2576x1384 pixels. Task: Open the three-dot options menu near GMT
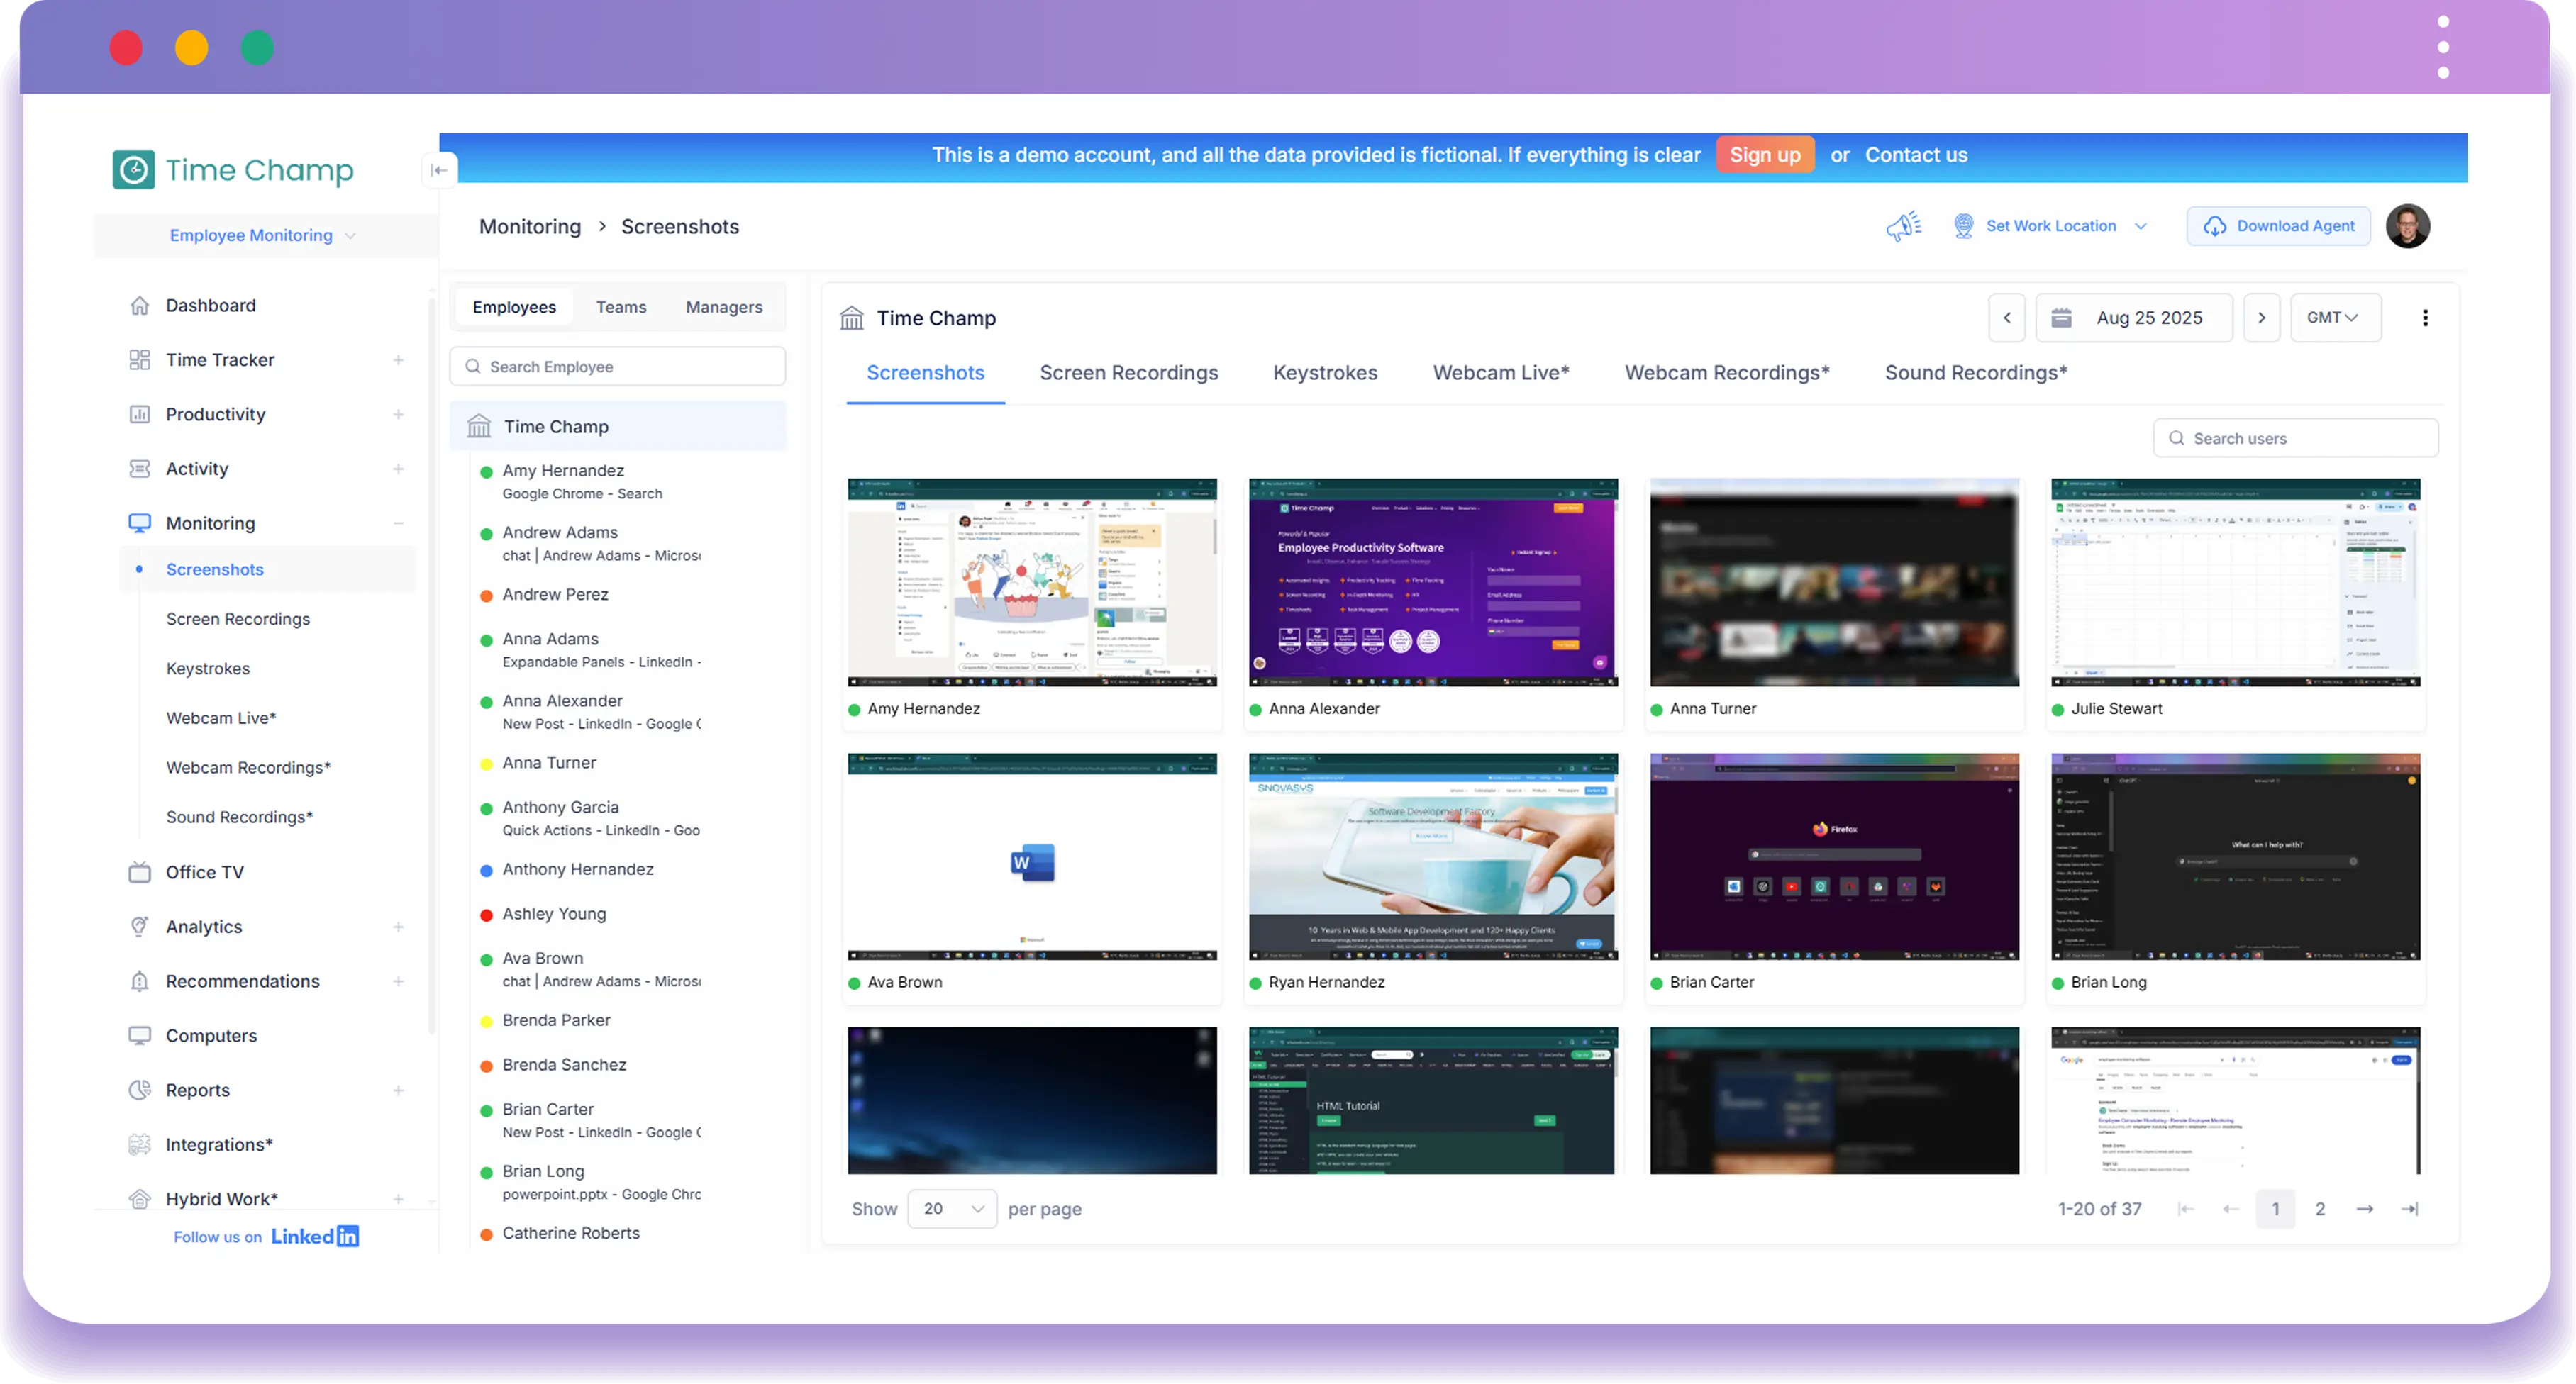click(x=2425, y=317)
